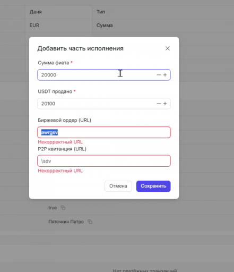
Task: Select the Сумма фиата field label
Action: click(54, 63)
